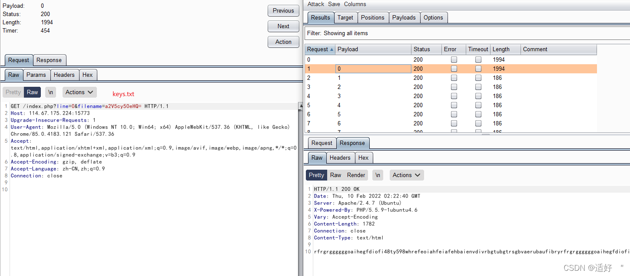Viewport: 630px width, 276px height.
Task: Expand Actions dropdown in right response viewer
Action: [407, 175]
